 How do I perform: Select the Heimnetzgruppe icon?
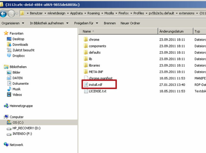(x=6, y=106)
